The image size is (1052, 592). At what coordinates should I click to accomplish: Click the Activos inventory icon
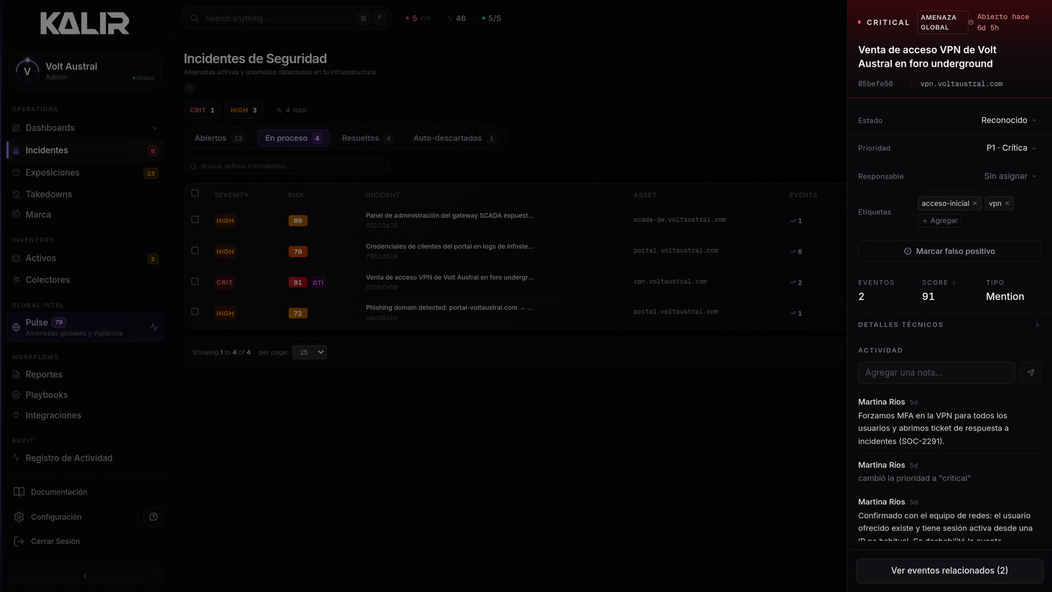pos(16,259)
